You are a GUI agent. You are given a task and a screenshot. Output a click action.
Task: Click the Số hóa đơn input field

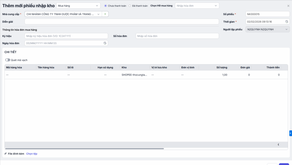point(177,36)
